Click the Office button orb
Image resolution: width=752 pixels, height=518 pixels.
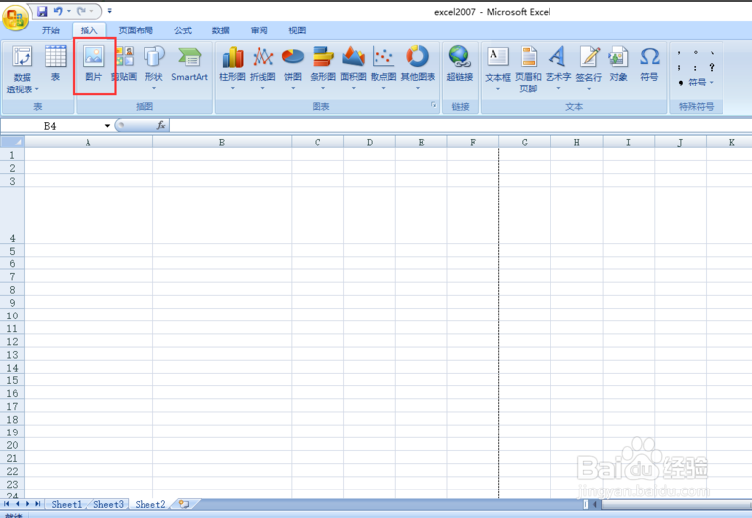point(16,18)
